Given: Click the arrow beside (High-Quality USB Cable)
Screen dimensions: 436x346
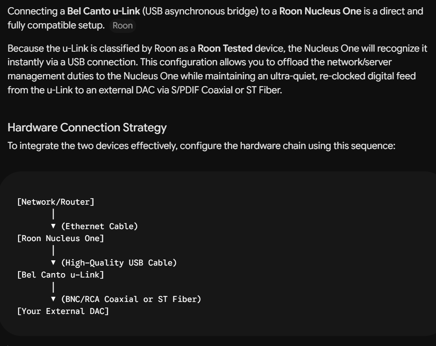Looking at the screenshot, I should click(x=53, y=263).
